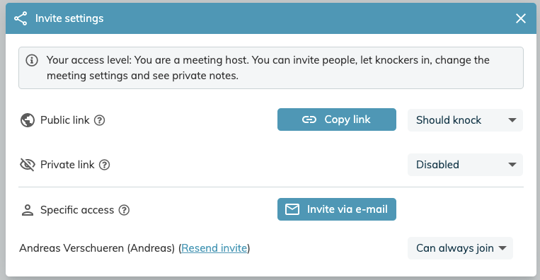Viewport: 540px width, 280px height.
Task: Open the help tooltip for Public link
Action: 100,120
